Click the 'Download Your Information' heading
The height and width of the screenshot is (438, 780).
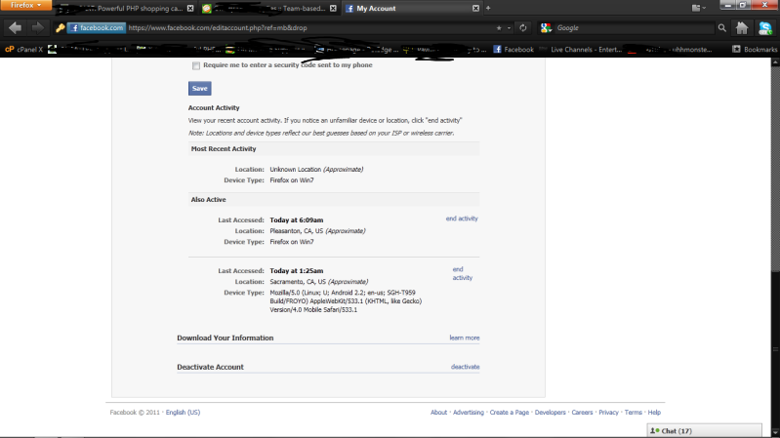pyautogui.click(x=226, y=338)
